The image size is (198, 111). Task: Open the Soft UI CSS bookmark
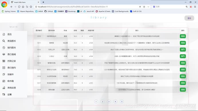(x=136, y=11)
